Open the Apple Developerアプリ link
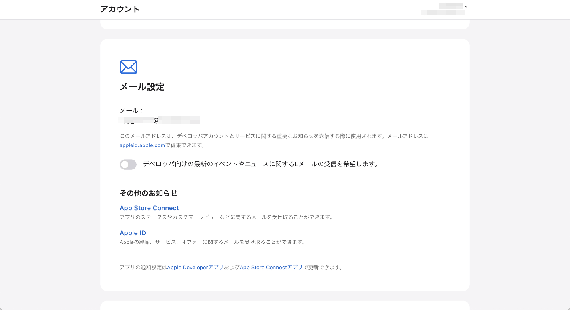570x310 pixels. [195, 267]
